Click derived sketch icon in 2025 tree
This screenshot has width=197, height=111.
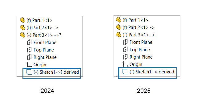125,72
